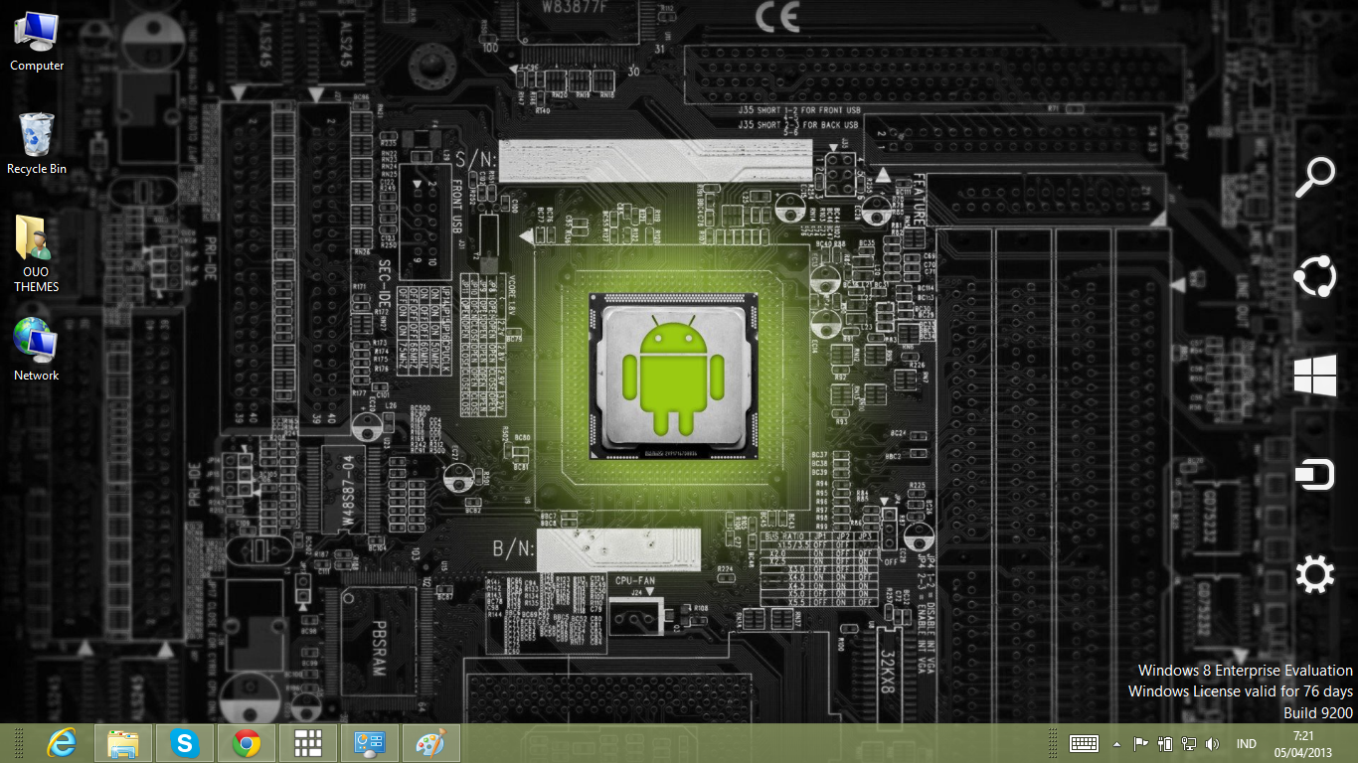Open Skype from the taskbar
This screenshot has width=1358, height=763.
pyautogui.click(x=185, y=743)
